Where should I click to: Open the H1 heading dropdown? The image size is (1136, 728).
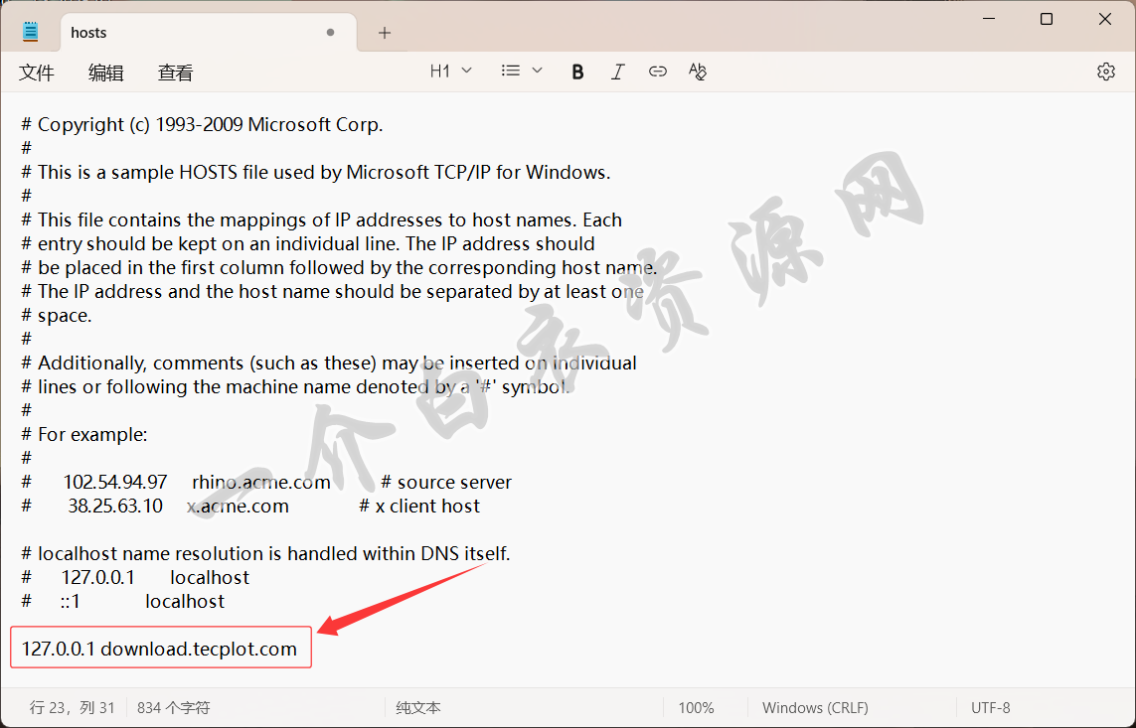pos(450,71)
